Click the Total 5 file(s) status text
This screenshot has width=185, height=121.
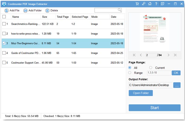click(22, 116)
